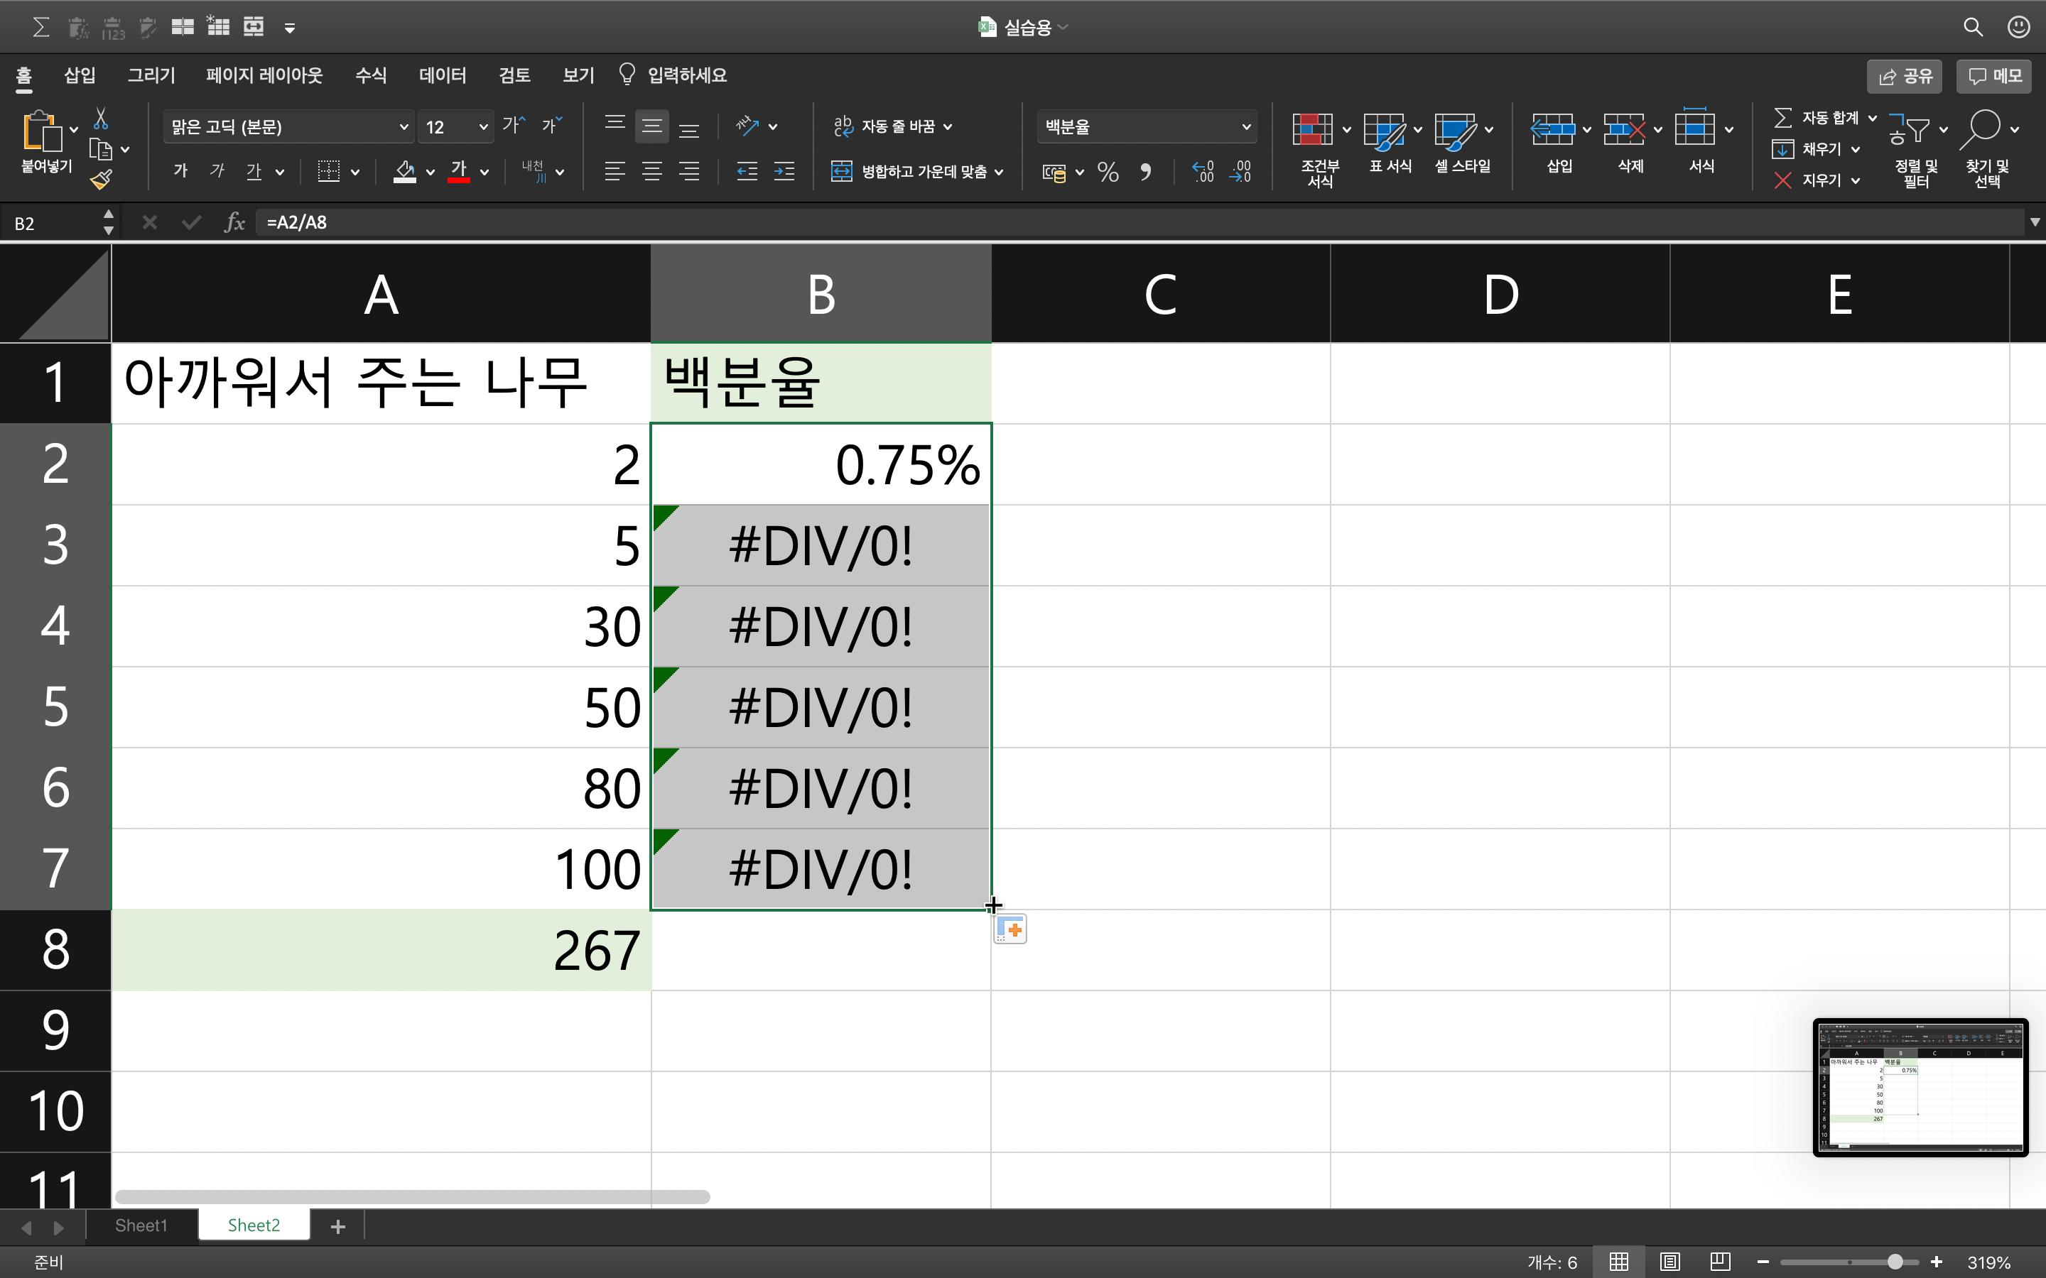Apply percent style with % icon
The image size is (2046, 1278).
pyautogui.click(x=1108, y=173)
